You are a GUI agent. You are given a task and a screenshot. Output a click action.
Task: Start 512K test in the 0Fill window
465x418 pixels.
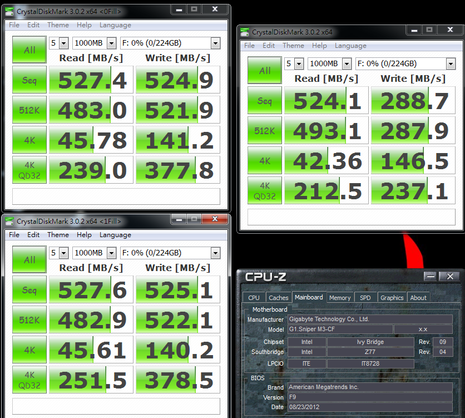pyautogui.click(x=29, y=110)
